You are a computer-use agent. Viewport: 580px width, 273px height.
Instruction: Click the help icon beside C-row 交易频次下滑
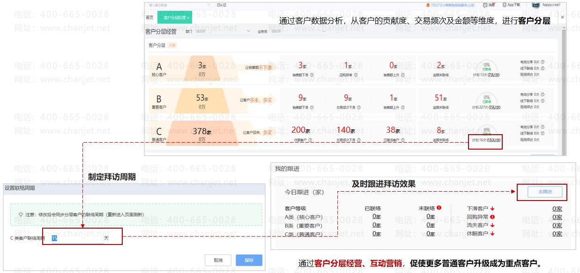tap(359, 139)
